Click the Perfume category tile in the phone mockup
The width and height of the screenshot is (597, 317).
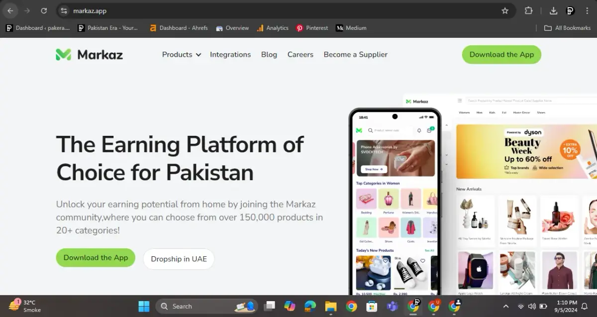pos(389,201)
